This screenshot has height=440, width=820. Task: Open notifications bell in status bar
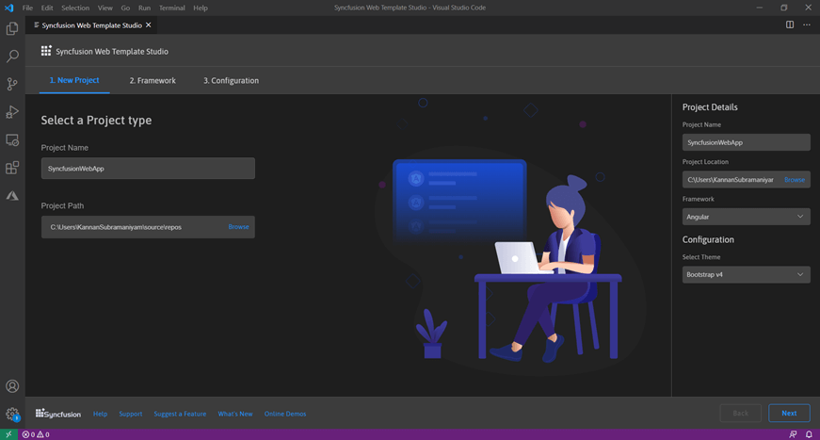coord(809,434)
